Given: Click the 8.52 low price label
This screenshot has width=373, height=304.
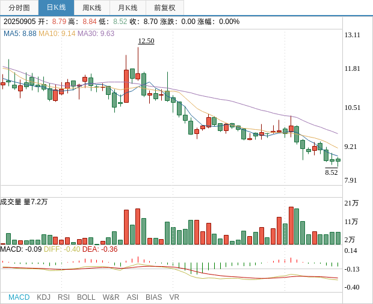Looking at the screenshot, I should pos(331,172).
